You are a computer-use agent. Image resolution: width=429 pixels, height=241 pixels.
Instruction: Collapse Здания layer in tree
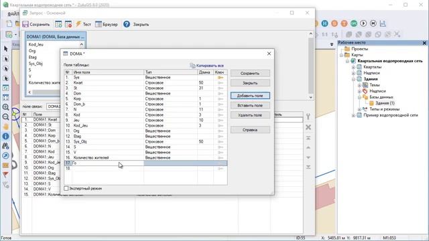click(x=353, y=79)
